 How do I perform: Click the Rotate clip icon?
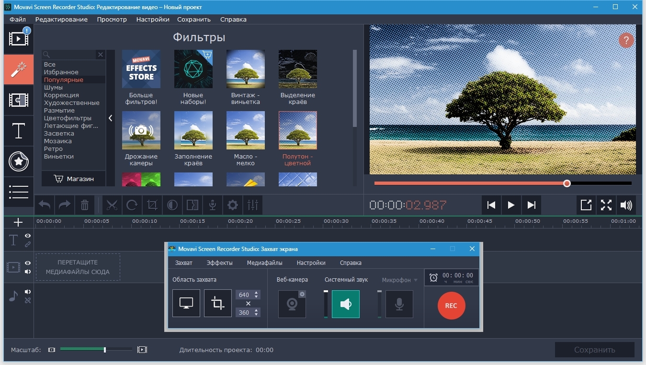[x=132, y=205]
